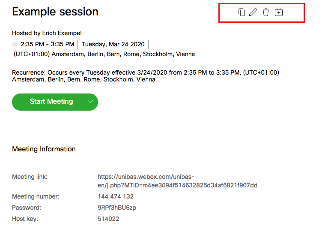334x232 pixels.
Task: Click the password value 9RPf3hBU6zp
Action: coord(117,208)
